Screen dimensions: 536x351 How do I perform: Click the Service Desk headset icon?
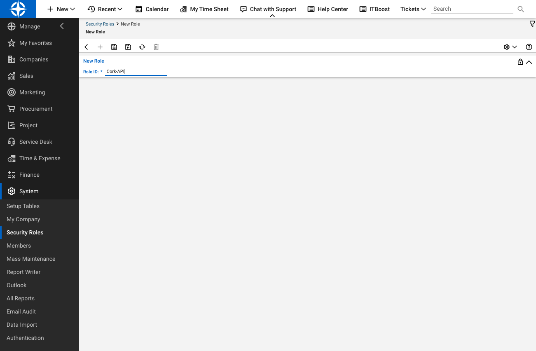pos(12,142)
